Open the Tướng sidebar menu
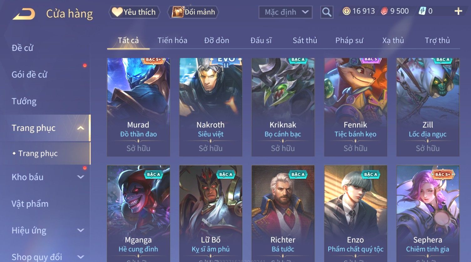Screen dimensions: 471x262 (x=24, y=101)
